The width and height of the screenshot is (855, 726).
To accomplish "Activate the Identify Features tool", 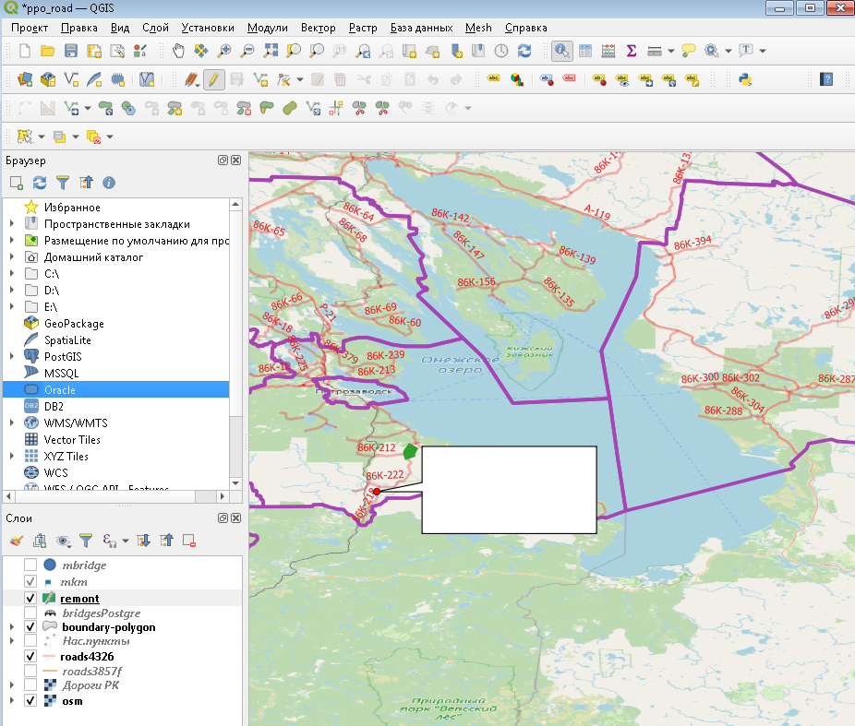I will [x=561, y=51].
